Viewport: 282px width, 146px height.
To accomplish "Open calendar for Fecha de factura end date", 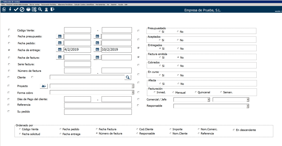I will pos(97,57).
